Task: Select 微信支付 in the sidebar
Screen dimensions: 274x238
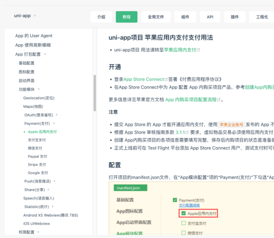Action: pyautogui.click(x=35, y=148)
